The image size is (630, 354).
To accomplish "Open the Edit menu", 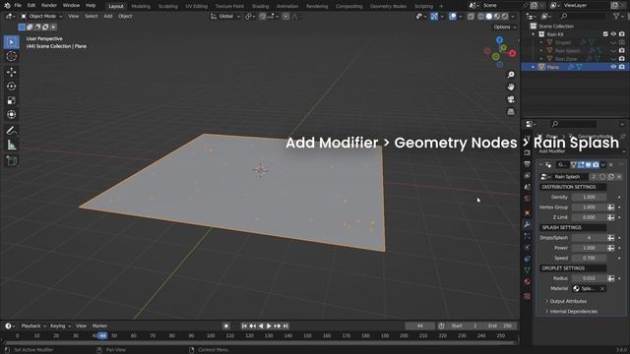I will pyautogui.click(x=31, y=6).
